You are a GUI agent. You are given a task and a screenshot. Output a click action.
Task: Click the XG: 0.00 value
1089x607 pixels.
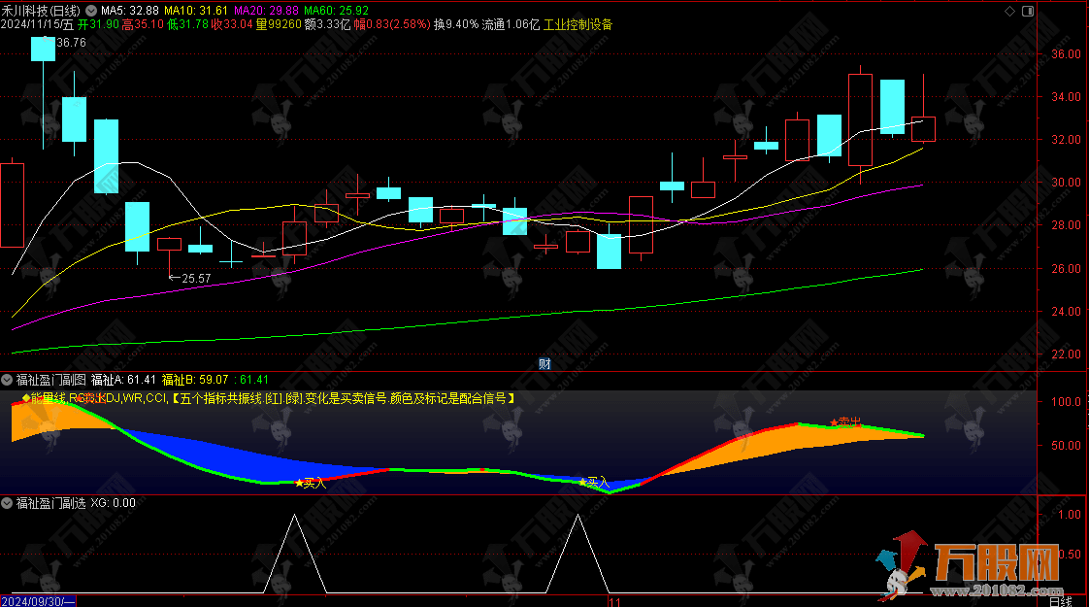(x=114, y=503)
